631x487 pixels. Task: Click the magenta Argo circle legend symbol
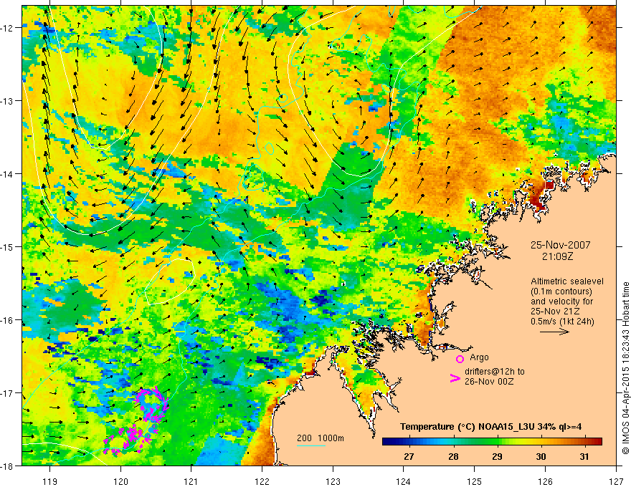click(x=460, y=359)
